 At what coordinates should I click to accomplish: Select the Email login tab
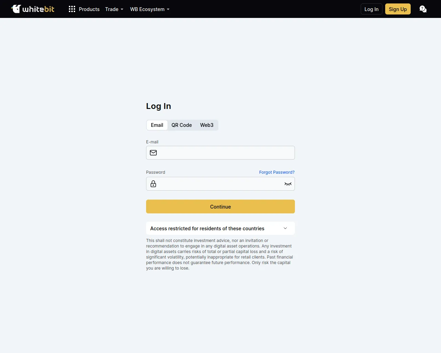tap(157, 125)
